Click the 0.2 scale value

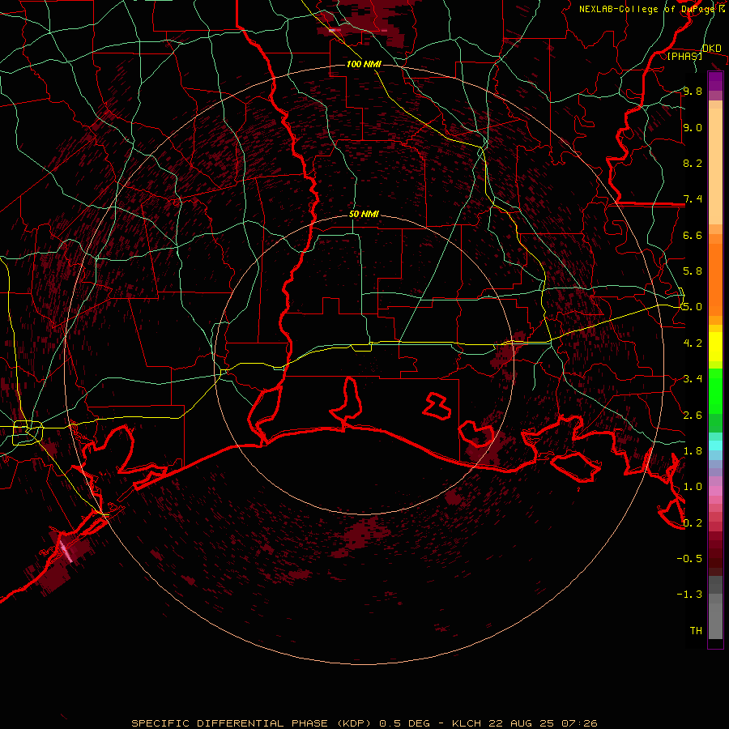coord(693,523)
